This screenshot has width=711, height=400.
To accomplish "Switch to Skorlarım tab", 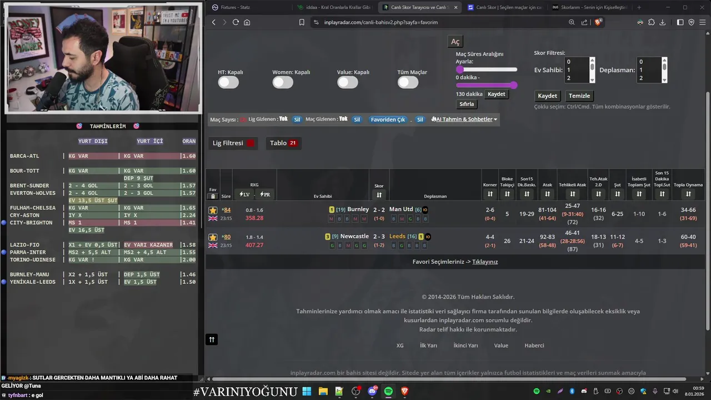I will pos(589,7).
